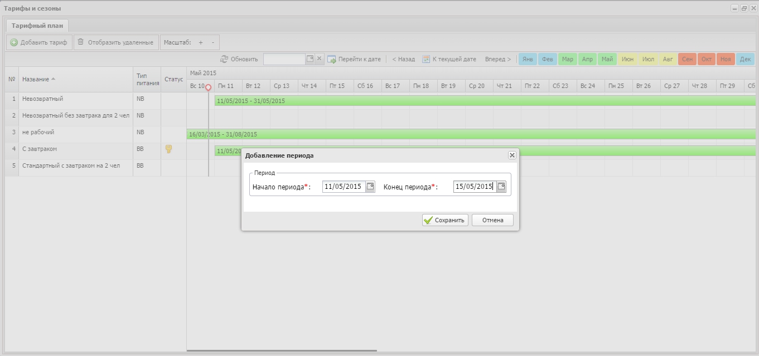Click the Обновить refresh icon
Viewport: 759px width, 356px height.
224,59
